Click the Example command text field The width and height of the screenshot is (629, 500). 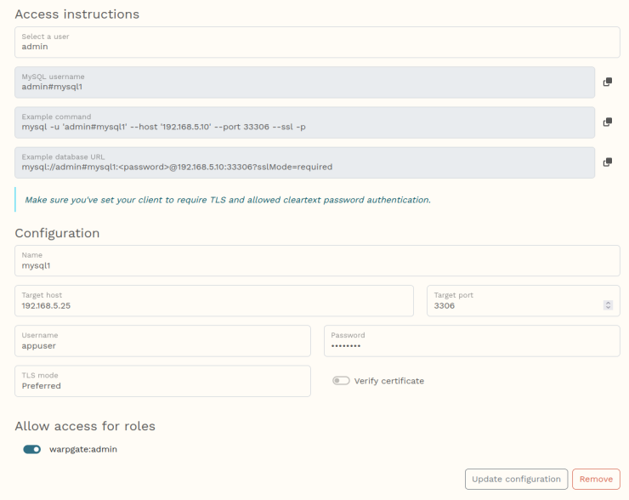304,122
